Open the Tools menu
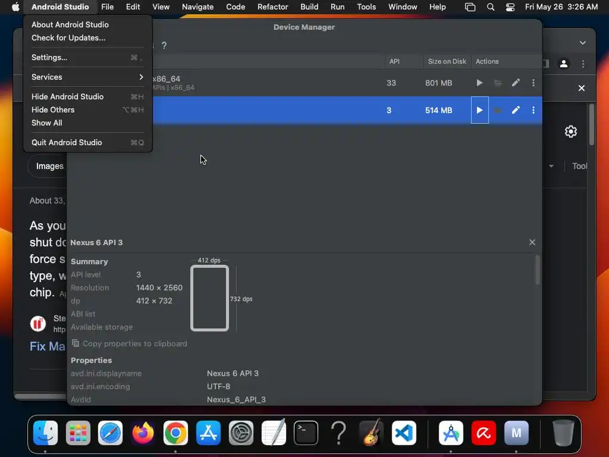 point(366,7)
